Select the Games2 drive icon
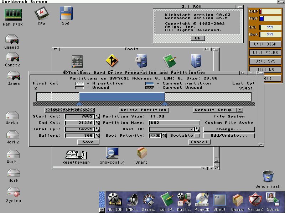The width and height of the screenshot is (285, 213). (x=13, y=57)
